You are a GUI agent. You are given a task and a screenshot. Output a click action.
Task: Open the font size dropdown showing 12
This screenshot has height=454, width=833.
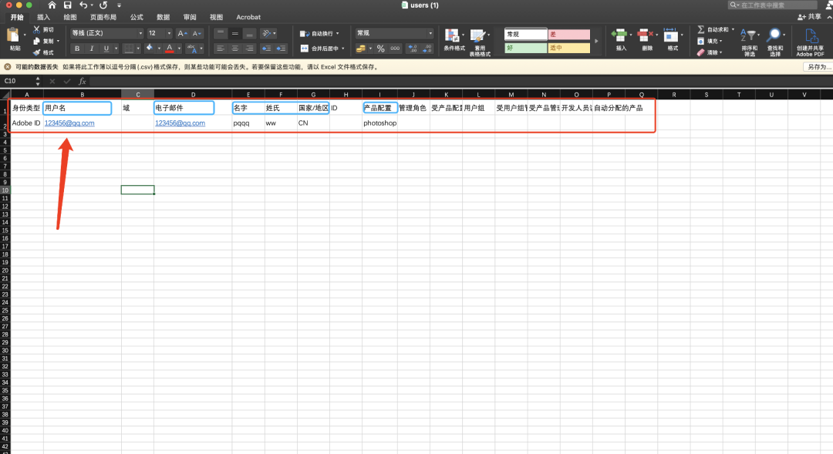[170, 33]
